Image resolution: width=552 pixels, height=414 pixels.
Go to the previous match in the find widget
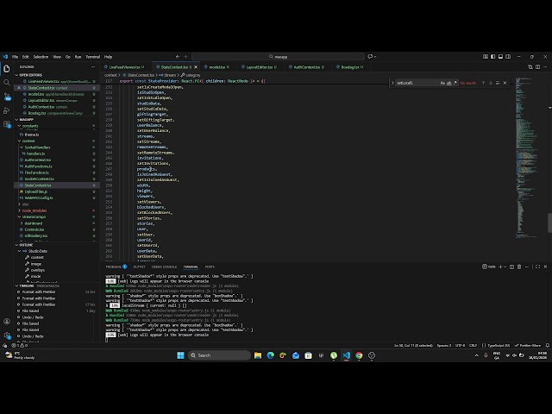click(483, 83)
